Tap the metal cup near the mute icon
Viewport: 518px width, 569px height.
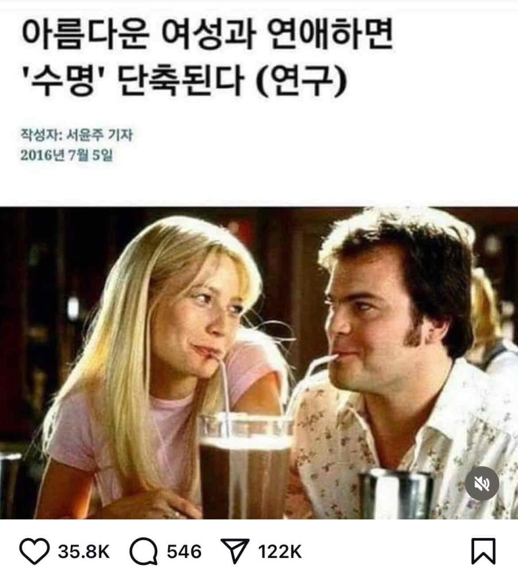coord(398,494)
